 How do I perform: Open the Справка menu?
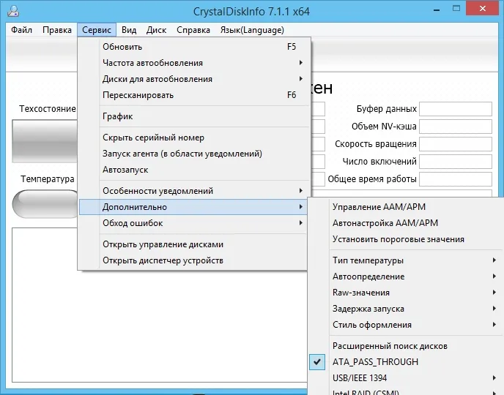[x=193, y=30]
